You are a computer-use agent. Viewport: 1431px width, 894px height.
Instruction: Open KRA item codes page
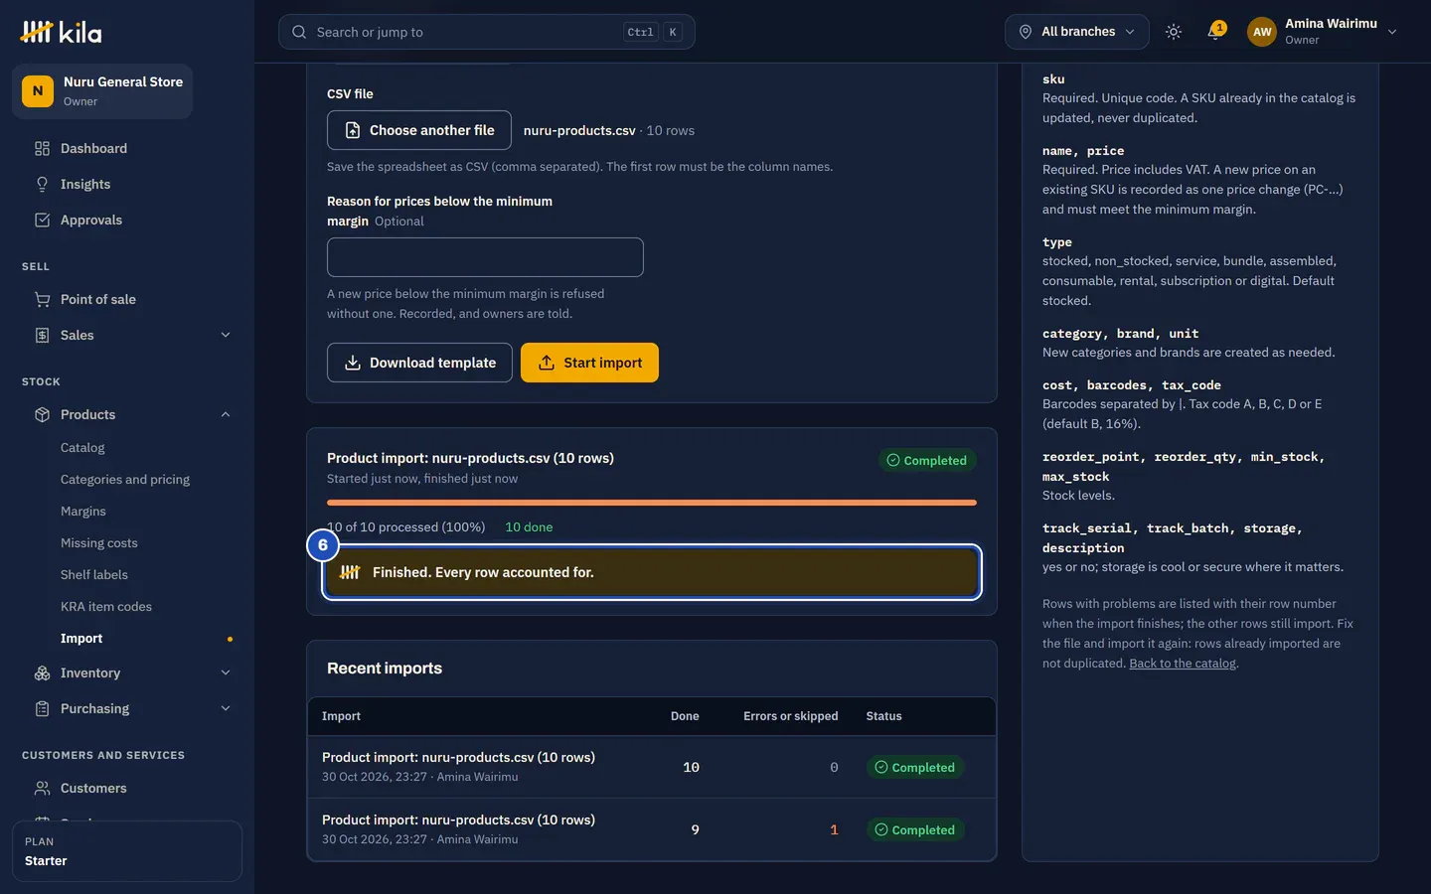pos(106,607)
